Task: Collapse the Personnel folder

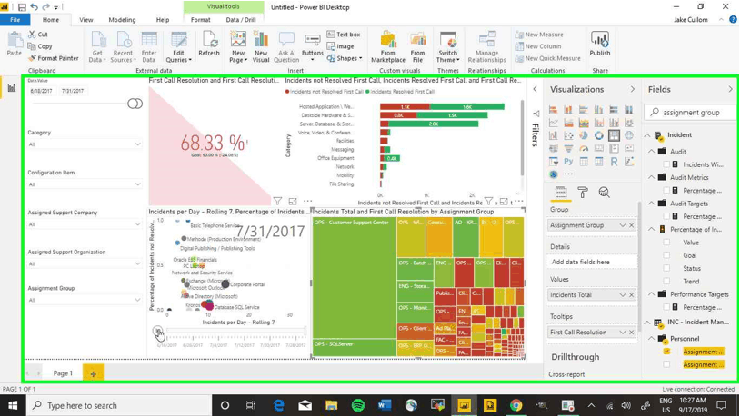Action: click(x=652, y=339)
